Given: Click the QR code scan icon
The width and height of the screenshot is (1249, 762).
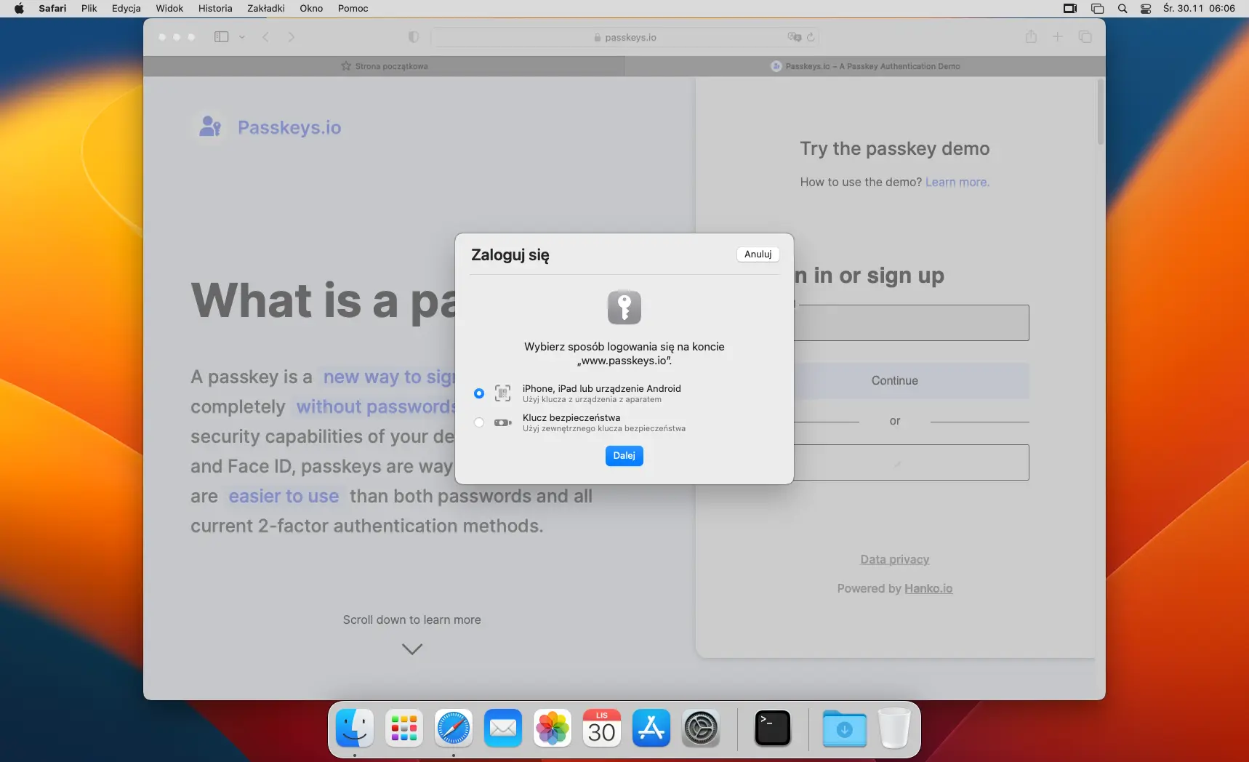Looking at the screenshot, I should (x=502, y=393).
